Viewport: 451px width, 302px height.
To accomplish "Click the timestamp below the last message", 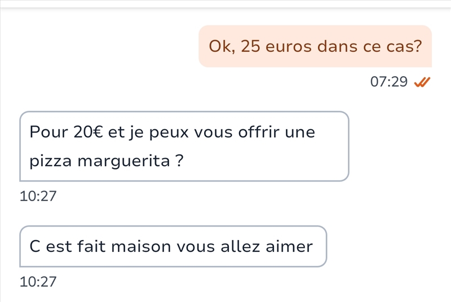I will click(x=38, y=282).
